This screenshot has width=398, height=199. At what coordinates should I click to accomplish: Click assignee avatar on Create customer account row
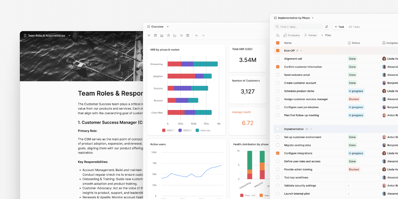click(384, 83)
